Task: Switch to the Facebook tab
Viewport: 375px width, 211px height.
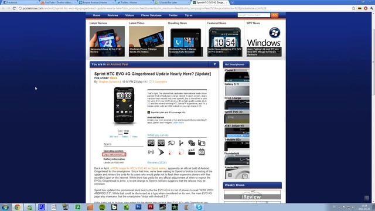Action: tap(19, 2)
